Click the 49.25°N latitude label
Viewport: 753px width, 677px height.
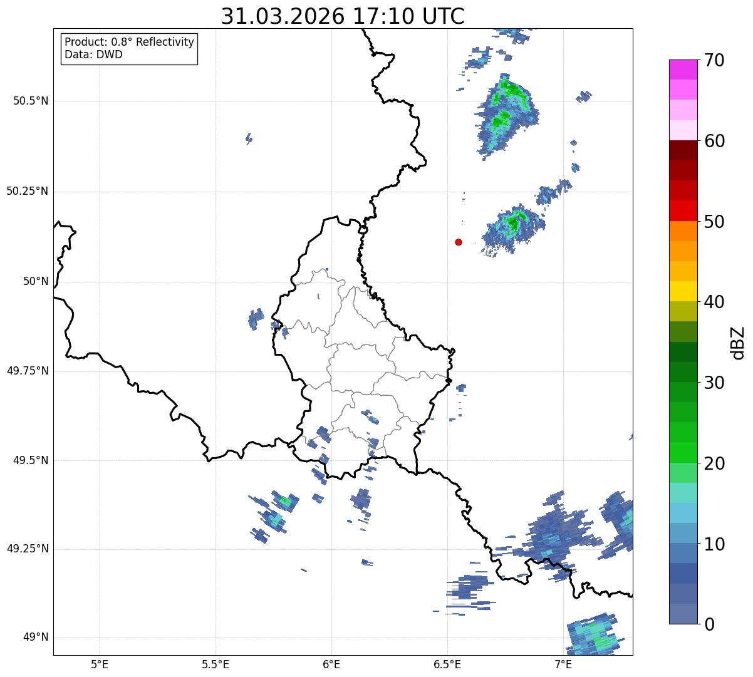[28, 549]
